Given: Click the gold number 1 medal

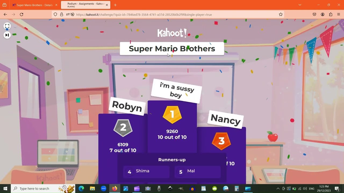Looking at the screenshot, I should tap(172, 115).
